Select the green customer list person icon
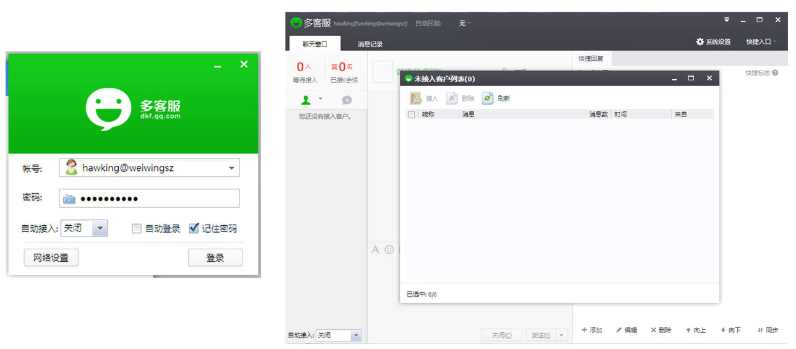 [306, 100]
